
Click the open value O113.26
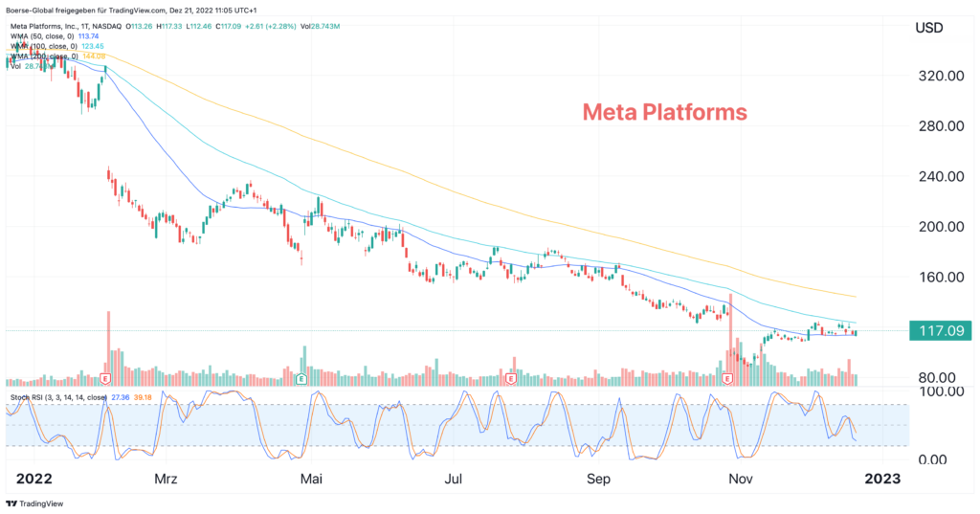(x=140, y=26)
